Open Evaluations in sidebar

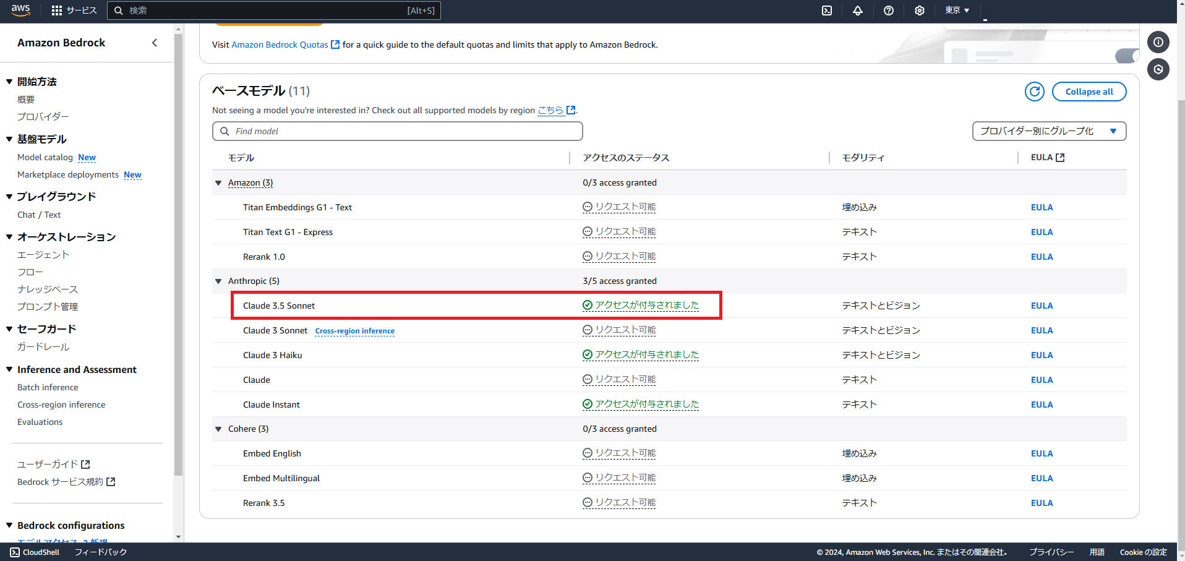coord(40,422)
